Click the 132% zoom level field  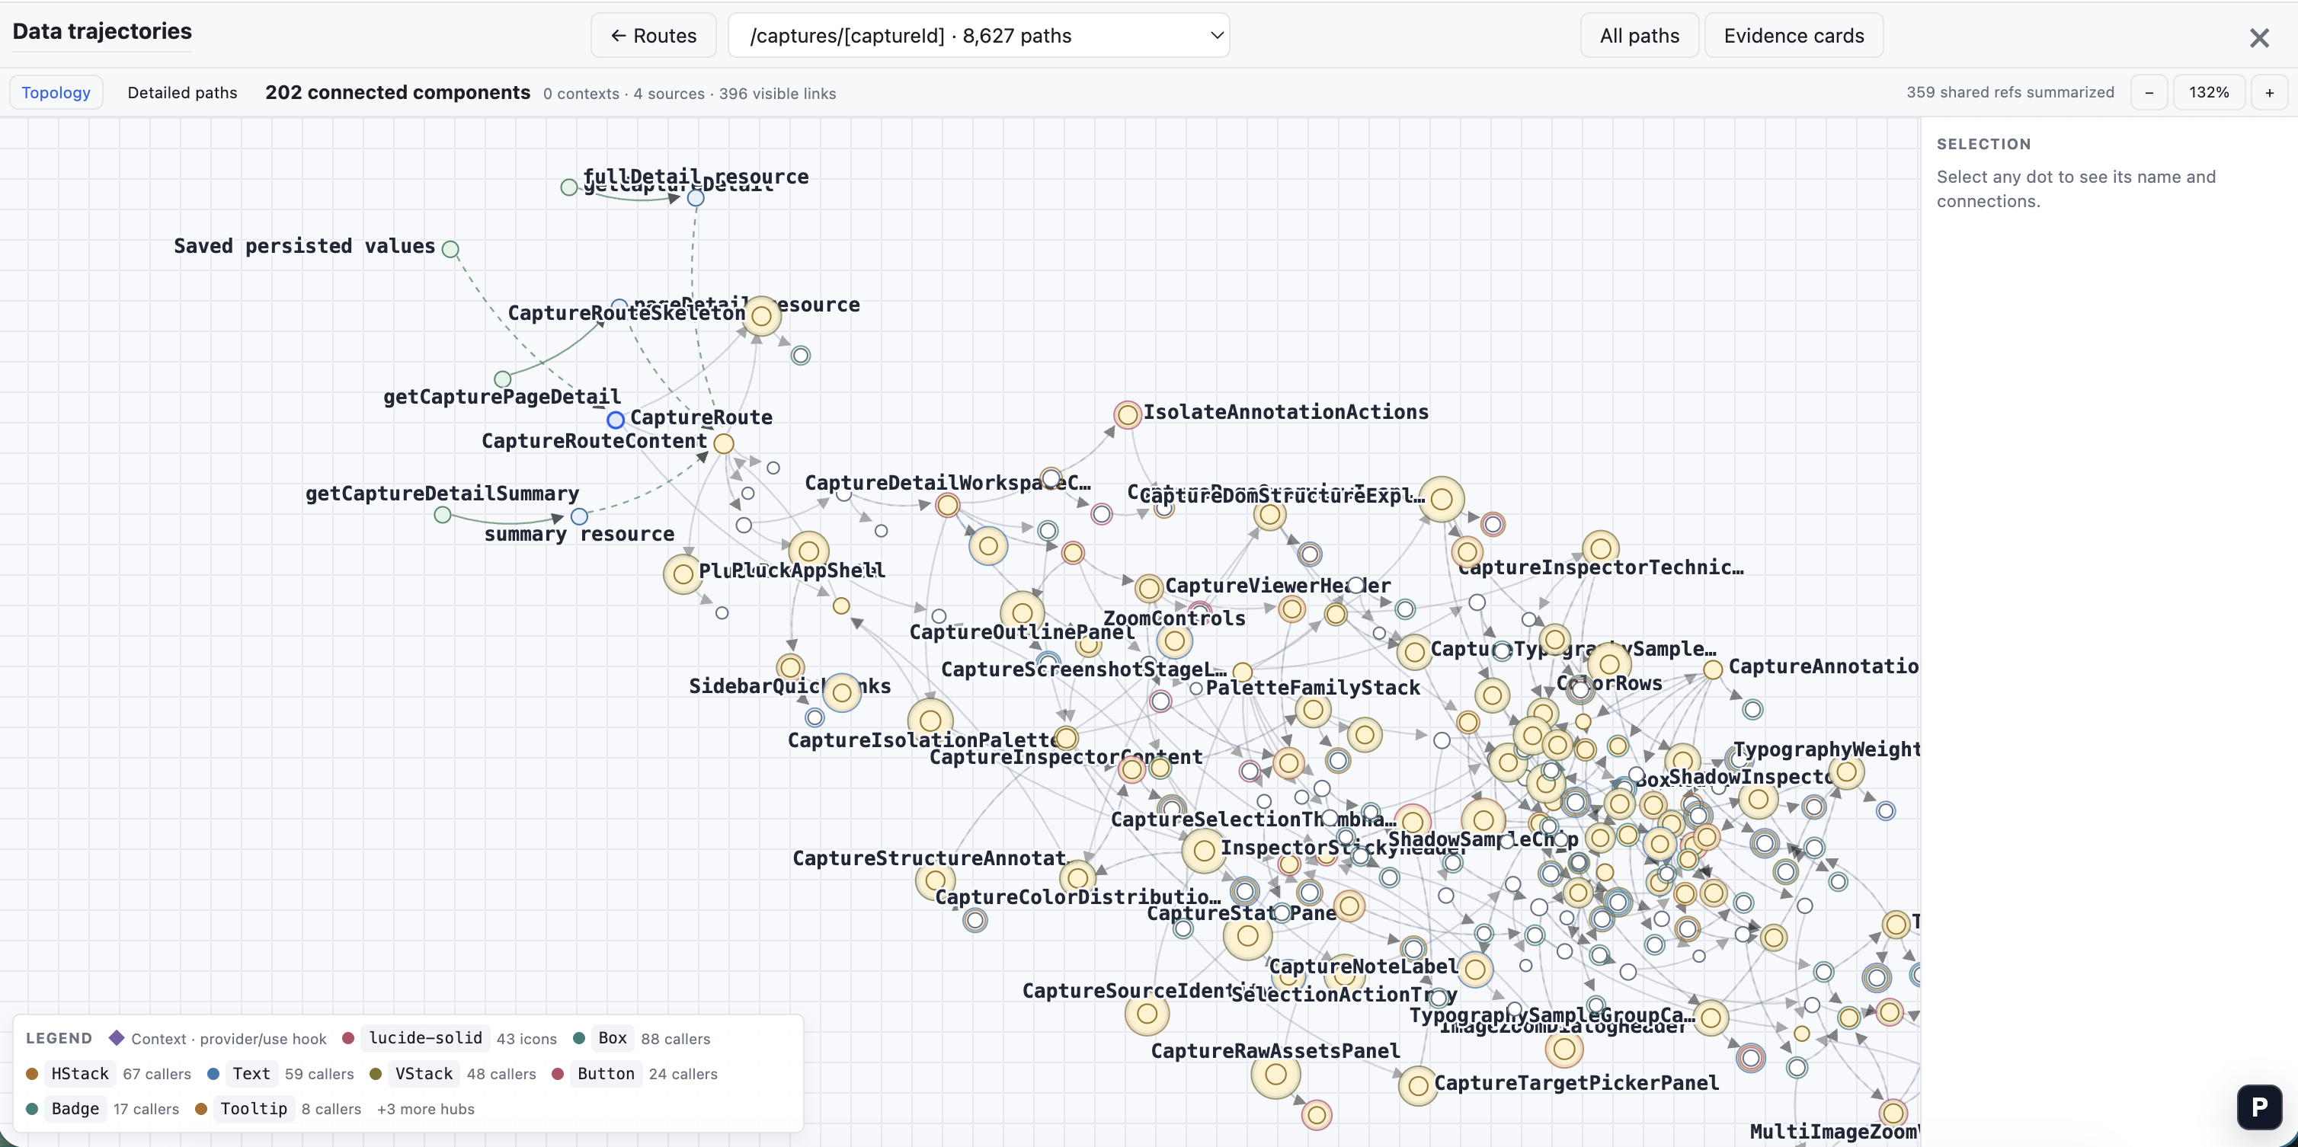(2209, 93)
